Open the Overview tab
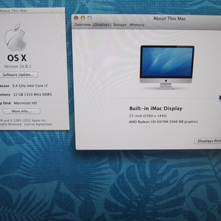The height and width of the screenshot is (221, 221). [83, 25]
